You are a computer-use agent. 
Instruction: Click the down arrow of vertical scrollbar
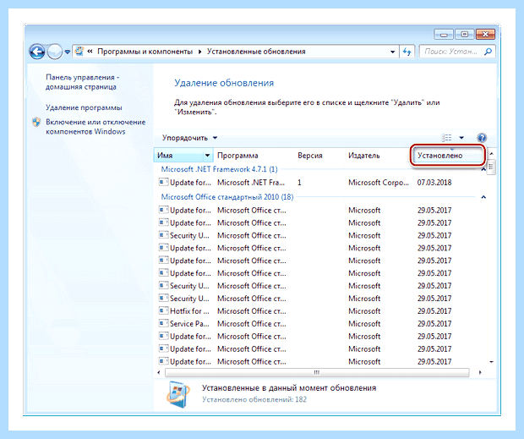point(491,362)
